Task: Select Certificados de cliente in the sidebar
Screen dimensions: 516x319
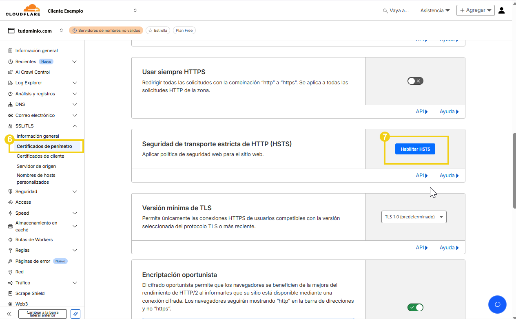Action: point(40,156)
